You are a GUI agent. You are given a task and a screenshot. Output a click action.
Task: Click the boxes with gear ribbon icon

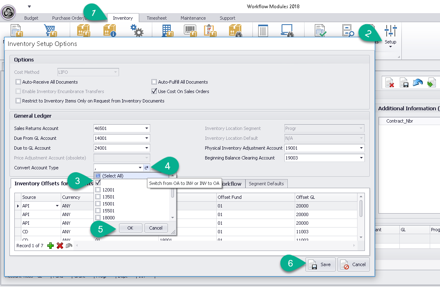pyautogui.click(x=137, y=31)
